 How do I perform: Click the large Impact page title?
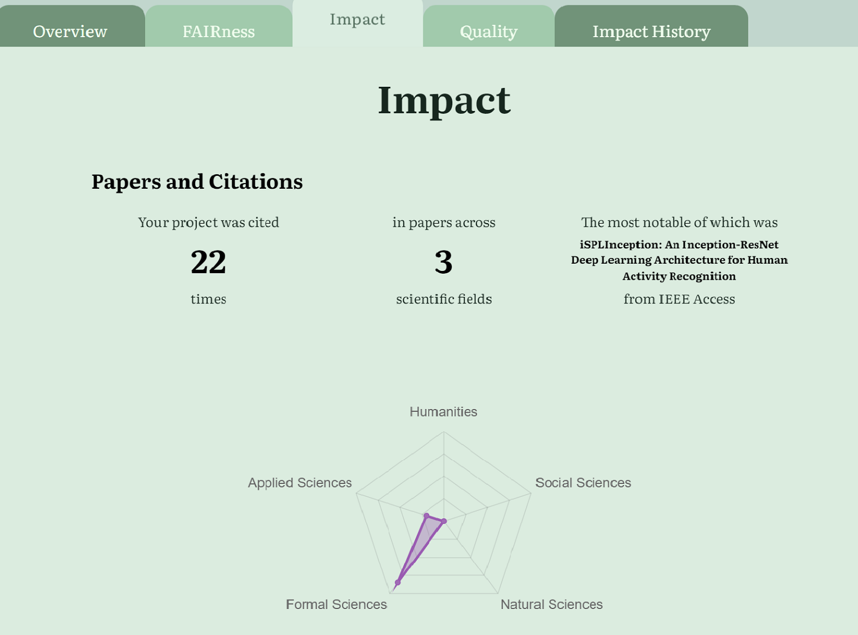tap(443, 100)
